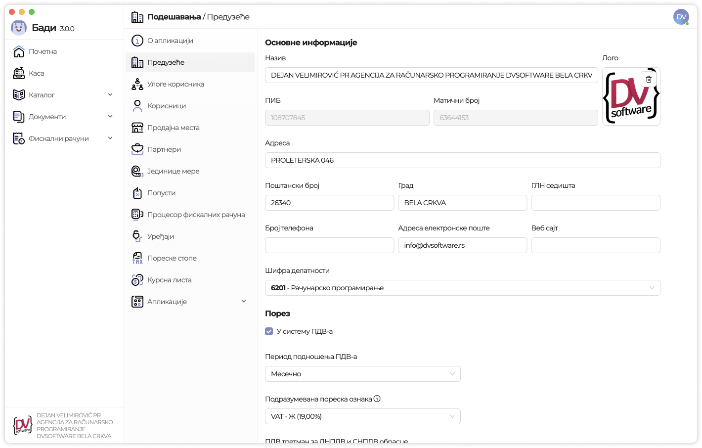The image size is (702, 448).
Task: Click the Продајна места shop icon
Action: [x=137, y=128]
